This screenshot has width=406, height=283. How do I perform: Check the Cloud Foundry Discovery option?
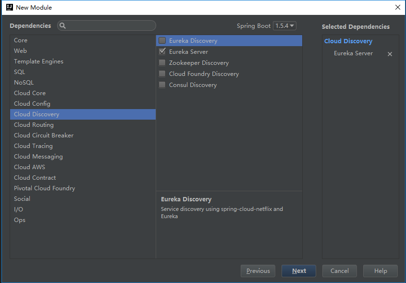(162, 74)
